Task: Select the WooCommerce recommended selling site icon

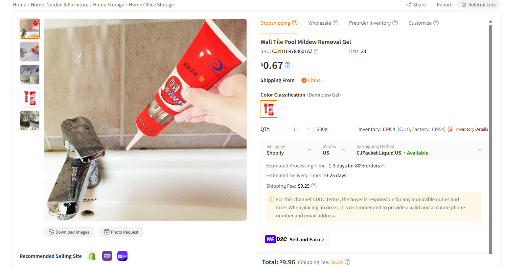Action: [107, 256]
